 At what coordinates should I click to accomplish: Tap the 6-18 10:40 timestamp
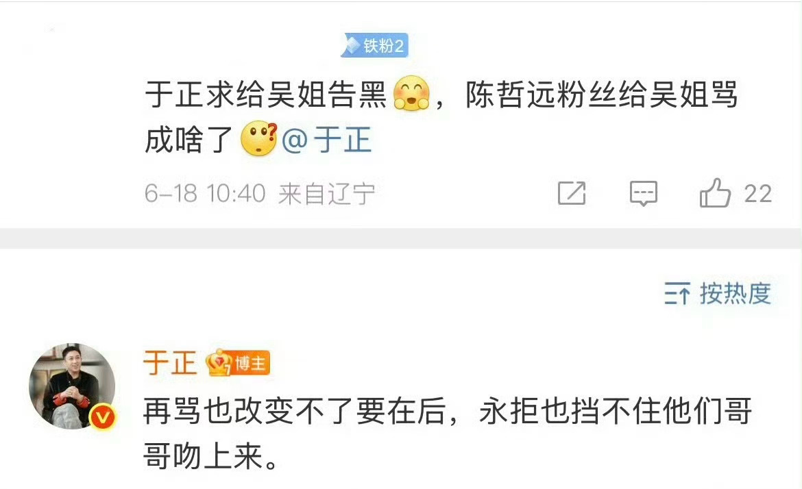[x=204, y=194]
